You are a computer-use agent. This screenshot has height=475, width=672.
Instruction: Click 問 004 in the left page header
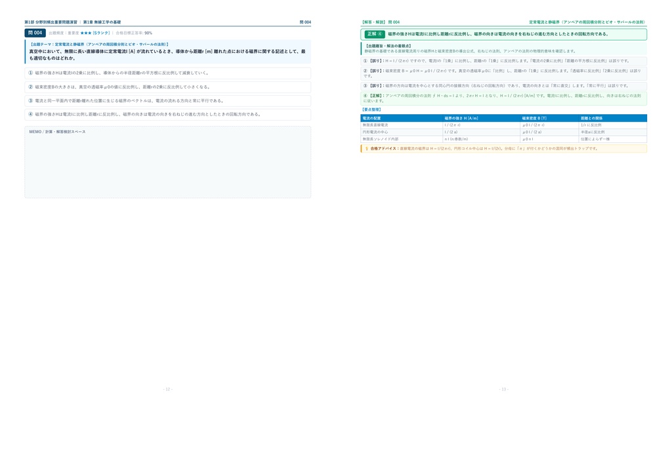point(305,22)
